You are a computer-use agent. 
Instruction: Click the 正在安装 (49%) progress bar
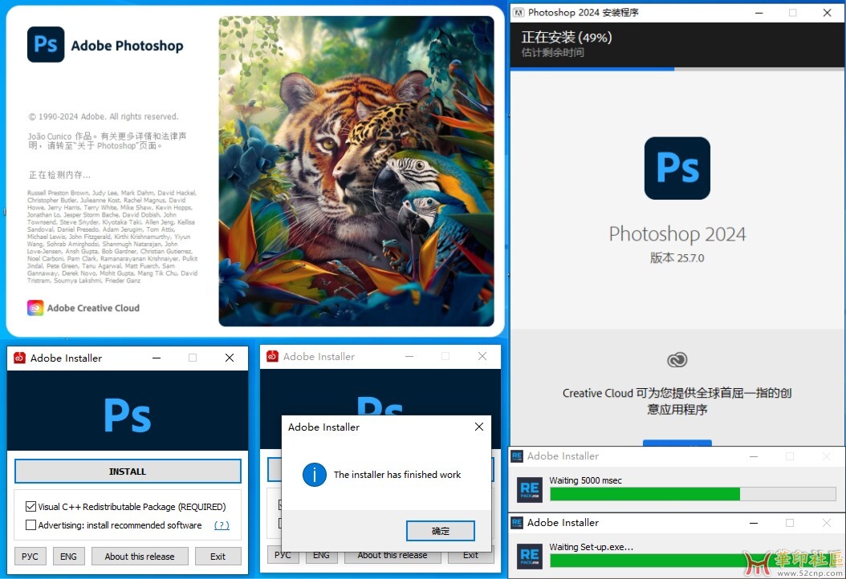(x=677, y=69)
